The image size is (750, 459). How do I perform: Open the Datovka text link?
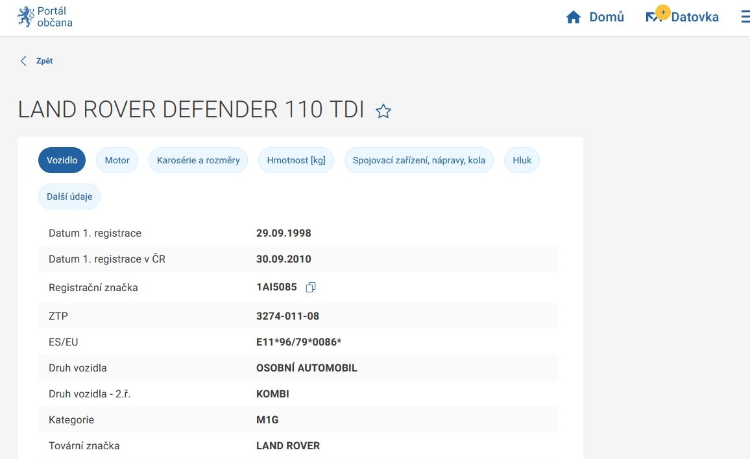click(695, 18)
